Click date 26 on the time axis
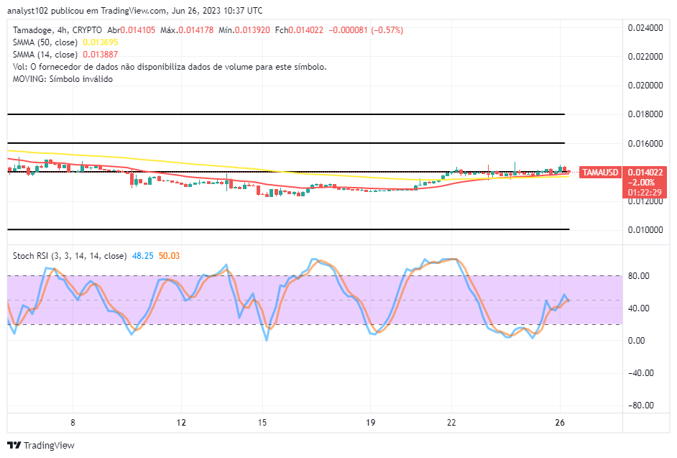The image size is (677, 458). 560,423
